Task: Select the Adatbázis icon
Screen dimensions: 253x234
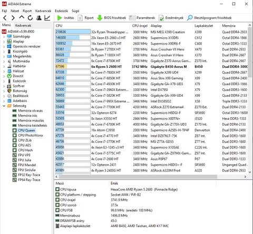Action: pyautogui.click(x=9, y=101)
